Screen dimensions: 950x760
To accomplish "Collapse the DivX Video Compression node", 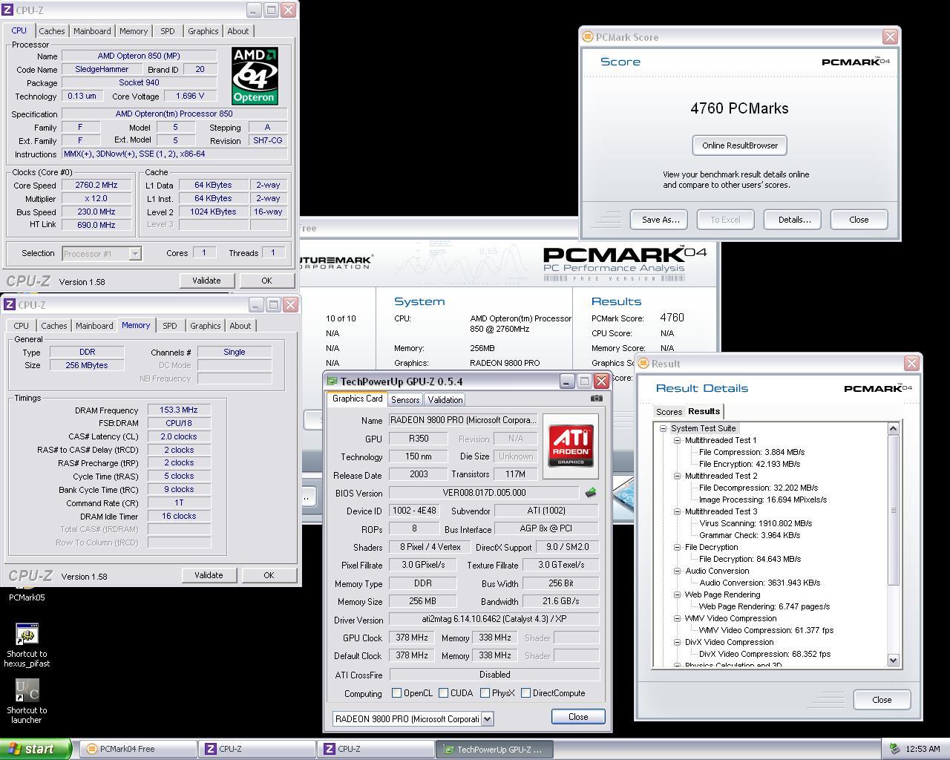I will pos(677,642).
